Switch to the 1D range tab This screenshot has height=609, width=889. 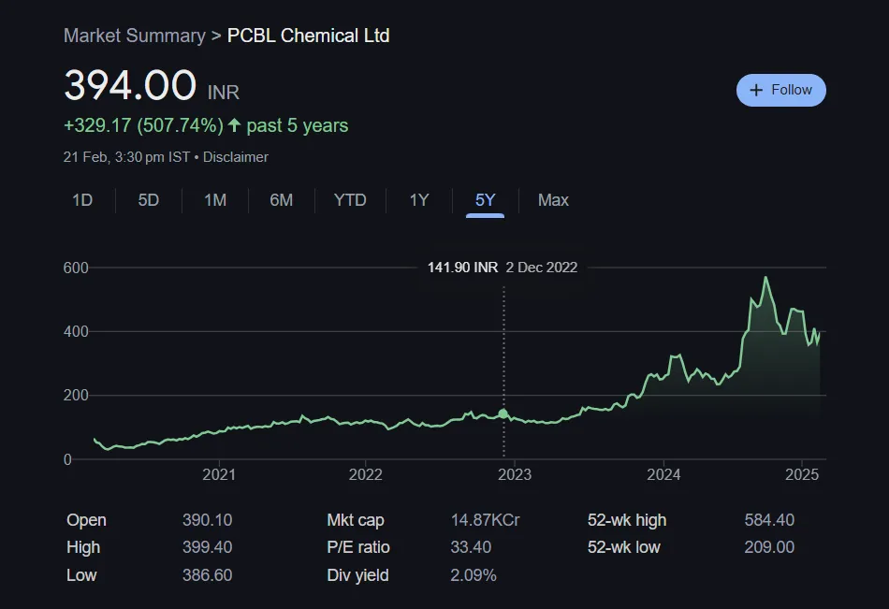[82, 200]
